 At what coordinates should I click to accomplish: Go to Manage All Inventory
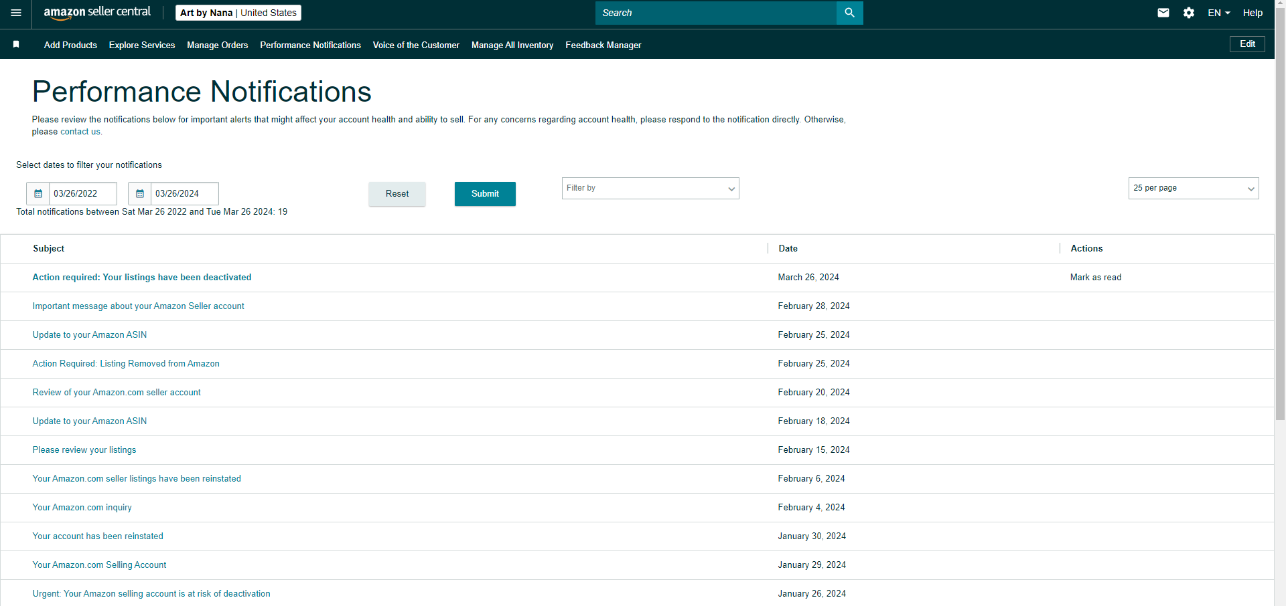pyautogui.click(x=512, y=45)
